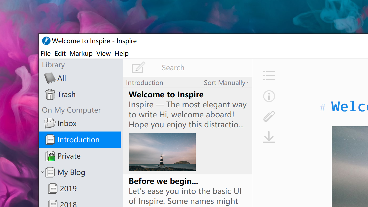Click the Introduction group icon in the sidebar

(x=50, y=140)
